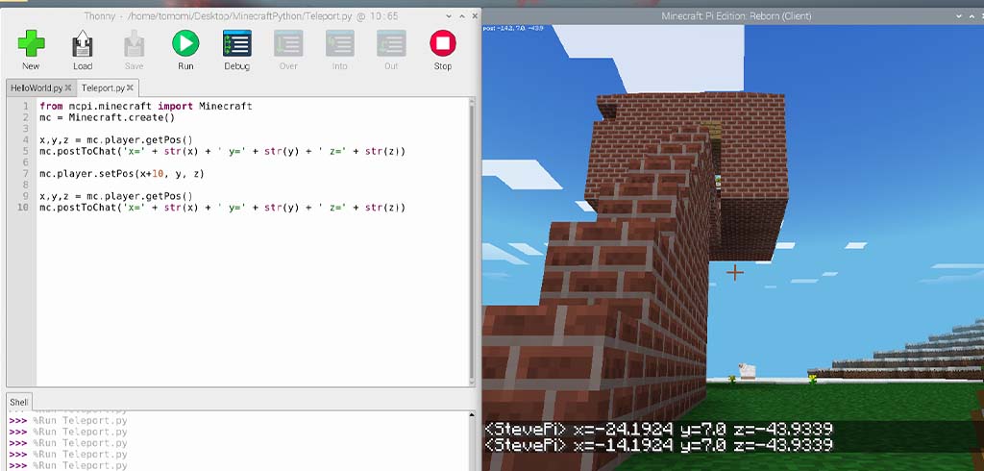Screen dimensions: 984x471
Task: Click the postToChat line numbered 5
Action: coord(222,151)
